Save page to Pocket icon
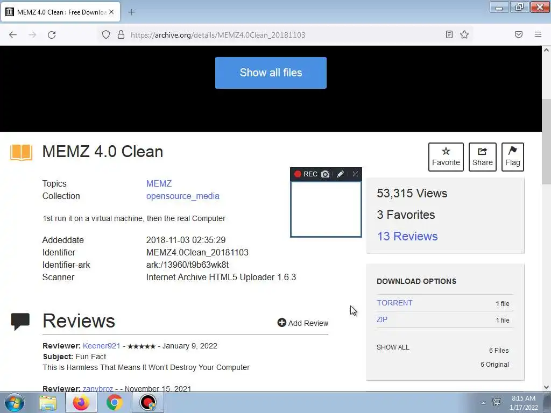Screen dimensions: 551x413 tap(519, 34)
